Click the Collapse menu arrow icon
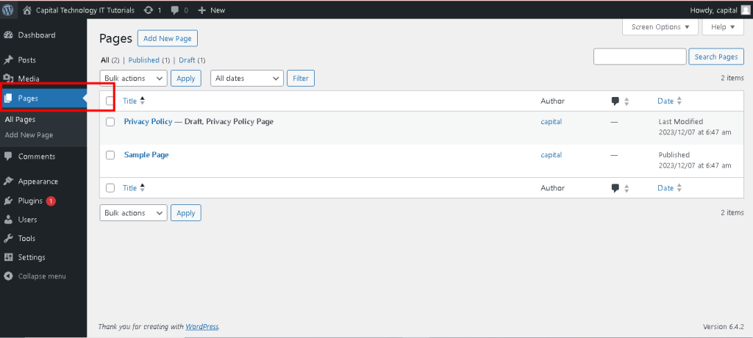Image resolution: width=753 pixels, height=338 pixels. pyautogui.click(x=8, y=276)
